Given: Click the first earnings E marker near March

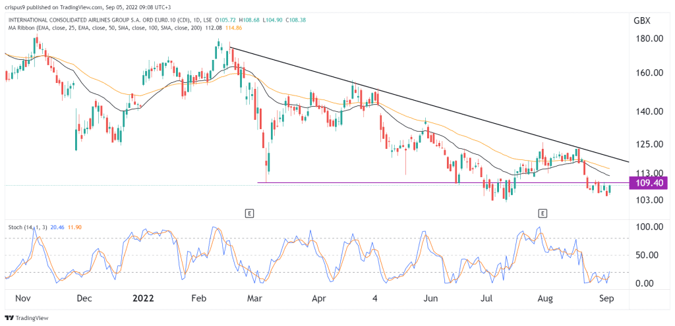Looking at the screenshot, I should [249, 213].
